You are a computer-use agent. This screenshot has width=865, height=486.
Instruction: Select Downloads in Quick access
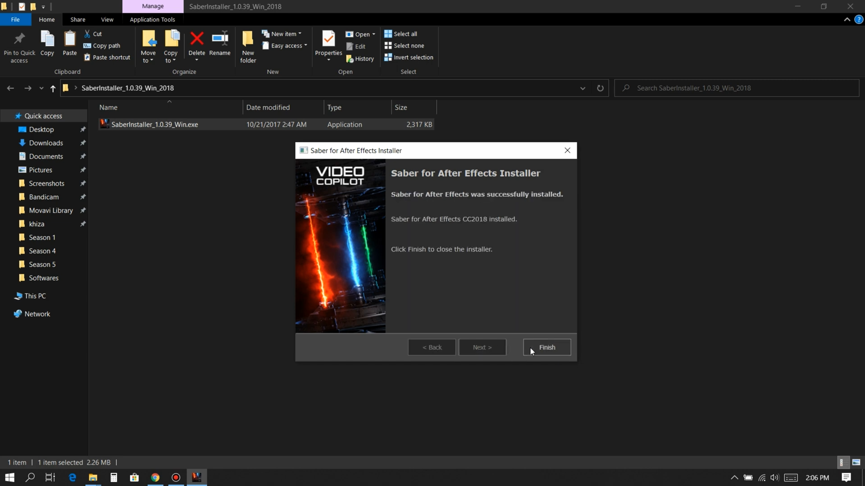coord(46,143)
